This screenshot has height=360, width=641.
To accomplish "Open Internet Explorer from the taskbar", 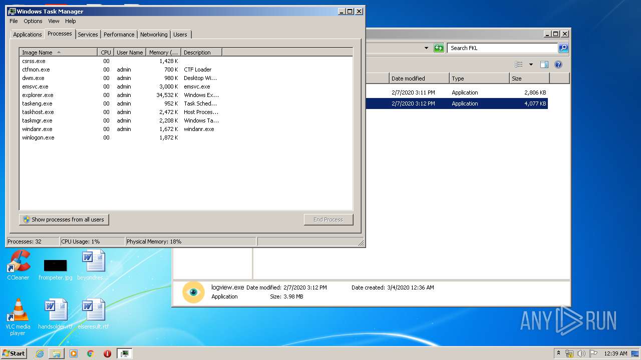I will coord(40,353).
